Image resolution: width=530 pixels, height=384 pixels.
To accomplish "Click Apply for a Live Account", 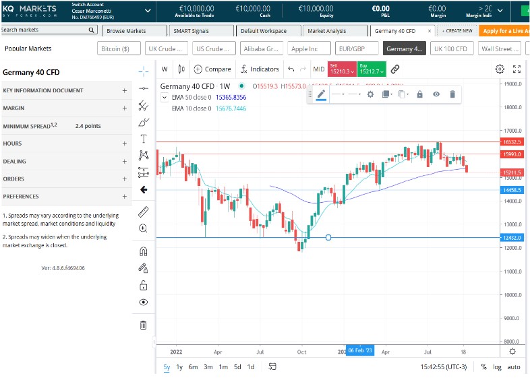I will pyautogui.click(x=504, y=31).
